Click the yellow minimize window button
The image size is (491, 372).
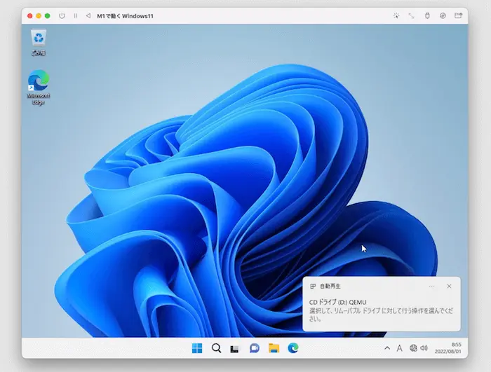click(x=39, y=15)
